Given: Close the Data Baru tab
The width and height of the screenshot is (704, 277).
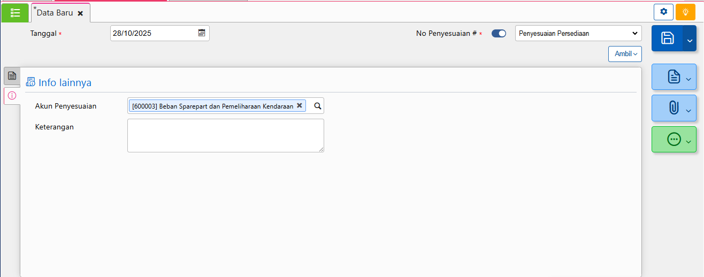Looking at the screenshot, I should [80, 13].
